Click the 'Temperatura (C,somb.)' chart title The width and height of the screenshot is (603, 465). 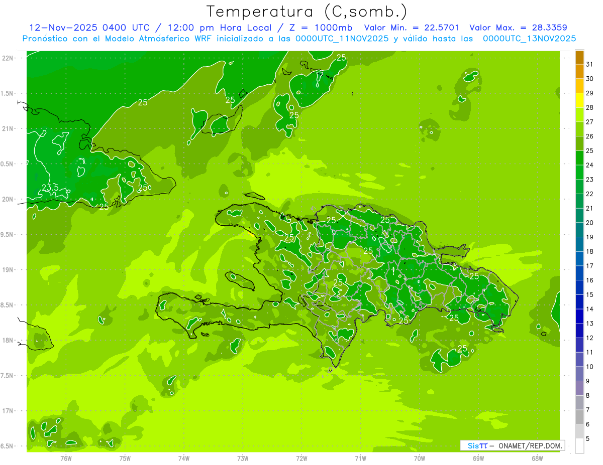[x=307, y=12]
